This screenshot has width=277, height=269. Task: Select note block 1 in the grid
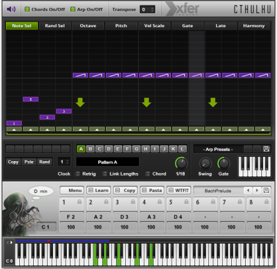14,123
